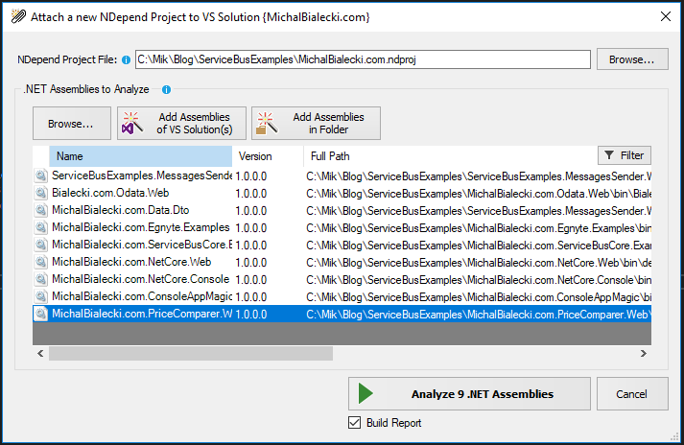
Task: Click assembly icon of Egnyte.Examples row
Action: pyautogui.click(x=41, y=227)
